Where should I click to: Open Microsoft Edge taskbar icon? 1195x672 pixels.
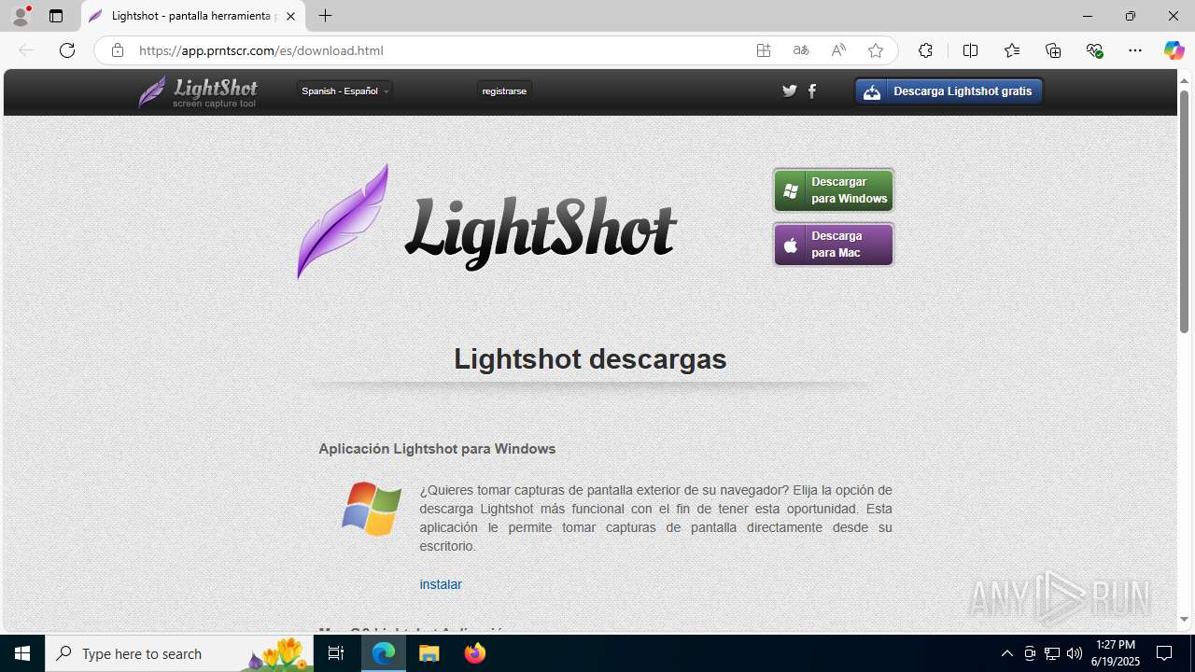click(384, 653)
